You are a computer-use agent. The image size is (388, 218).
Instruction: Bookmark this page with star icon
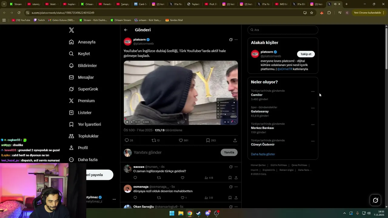312,13
